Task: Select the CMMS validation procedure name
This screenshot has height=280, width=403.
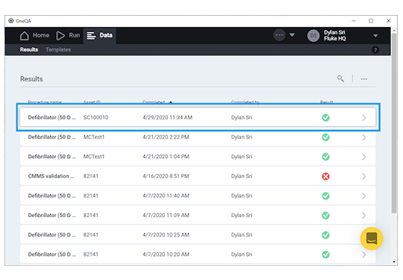Action: [x=51, y=176]
